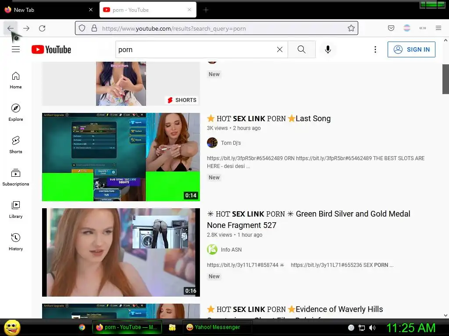Click the SIGN IN button
449x336 pixels.
tap(411, 49)
